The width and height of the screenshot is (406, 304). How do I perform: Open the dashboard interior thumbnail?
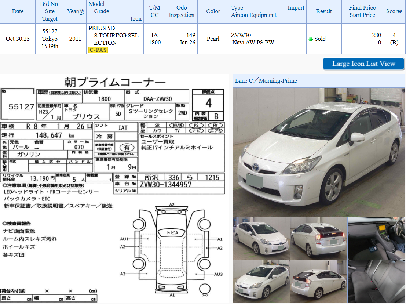376,238
